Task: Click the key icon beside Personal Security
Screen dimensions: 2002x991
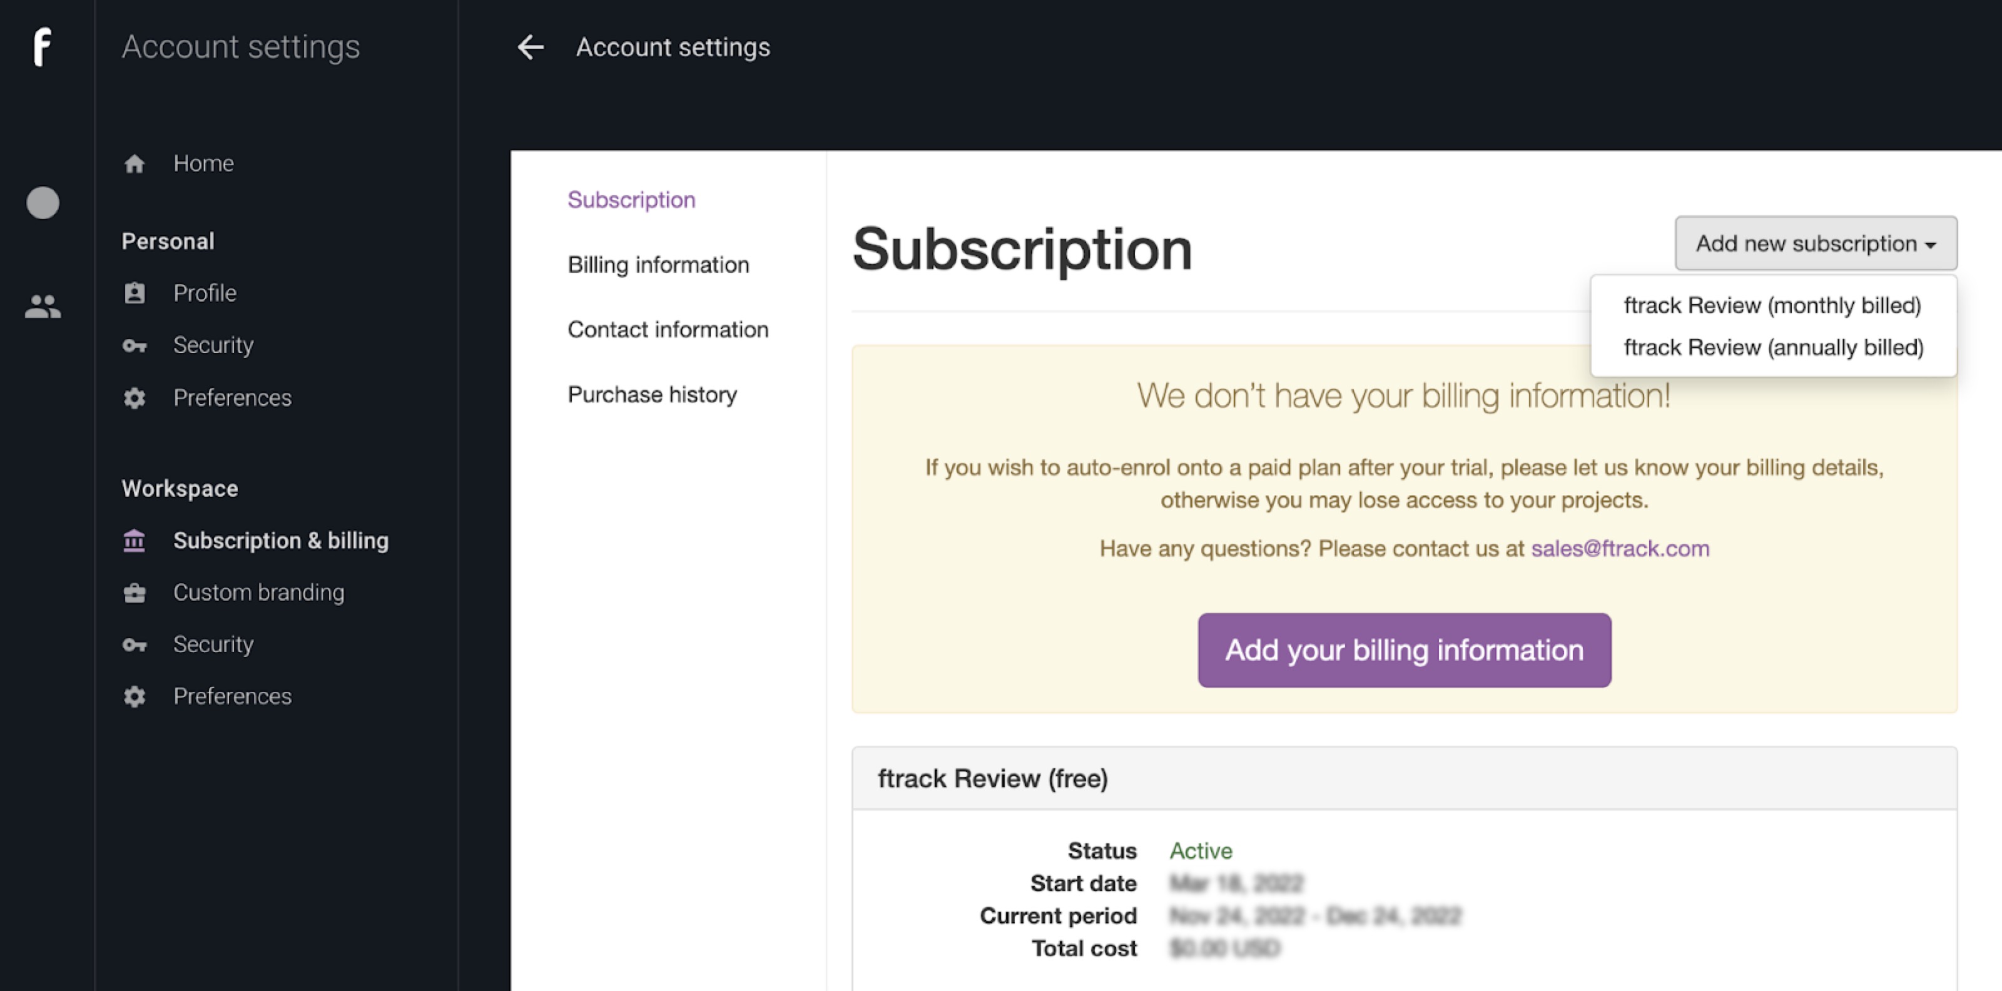Action: (x=135, y=345)
